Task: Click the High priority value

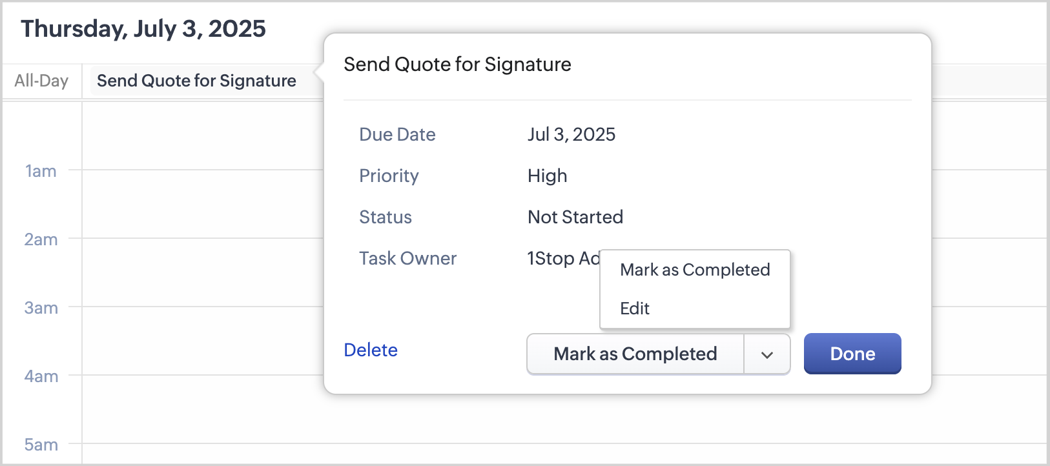Action: [547, 176]
